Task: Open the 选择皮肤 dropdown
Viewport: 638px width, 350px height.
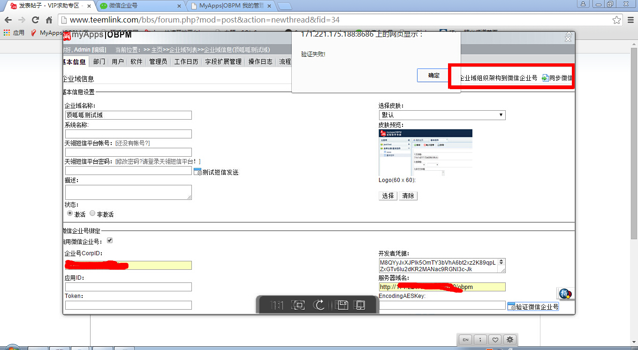Action: [442, 115]
